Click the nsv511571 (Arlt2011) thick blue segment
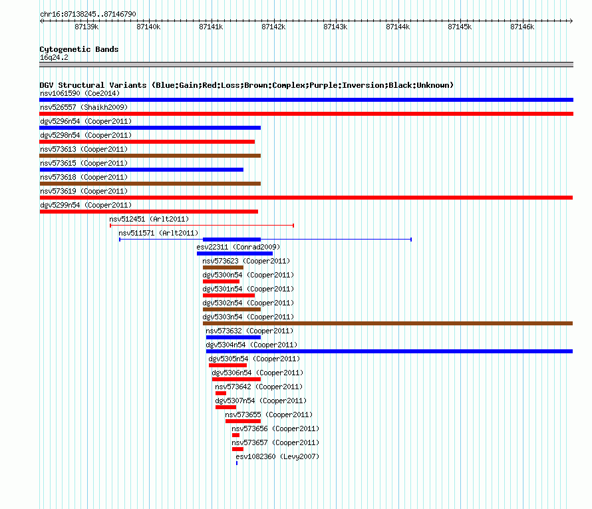Screen dimensions: 592x509 point(232,240)
